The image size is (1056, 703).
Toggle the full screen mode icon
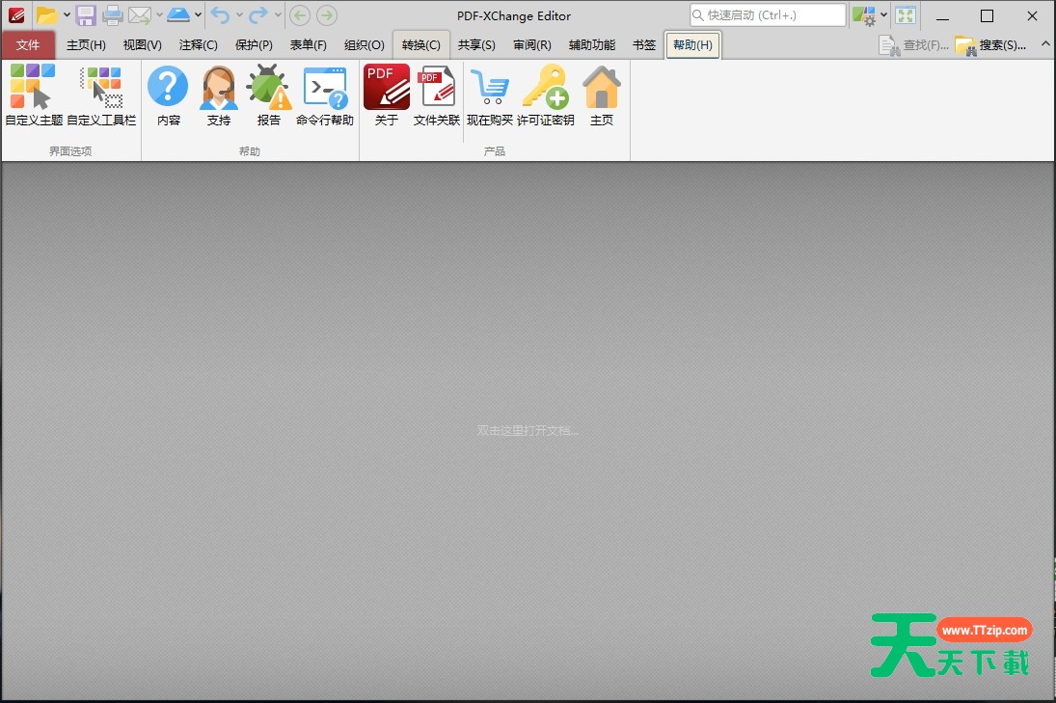906,14
